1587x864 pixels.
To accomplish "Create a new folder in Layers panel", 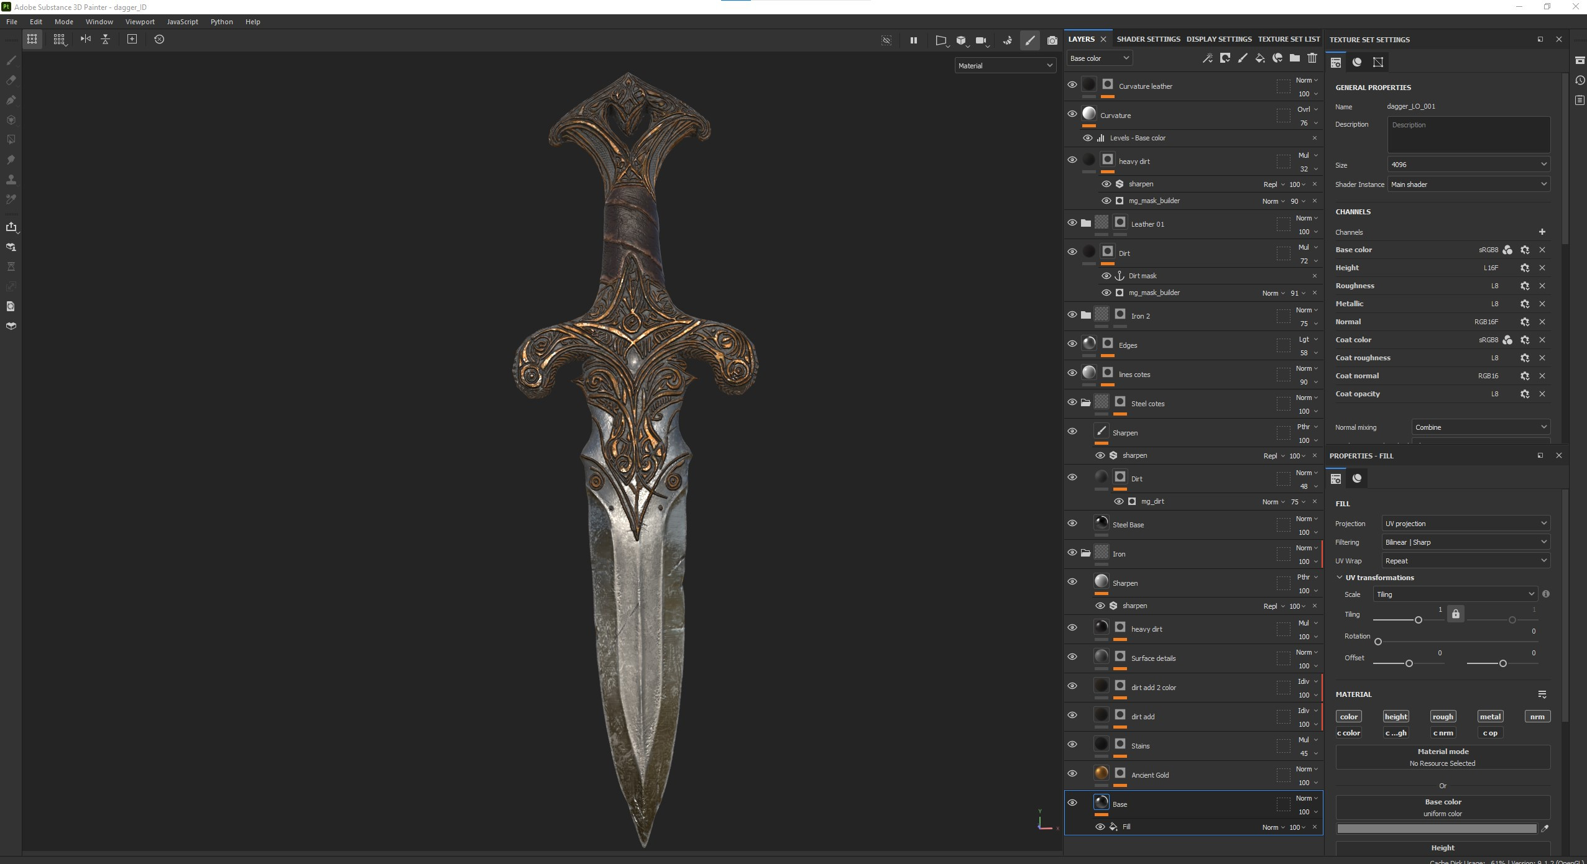I will [x=1294, y=58].
